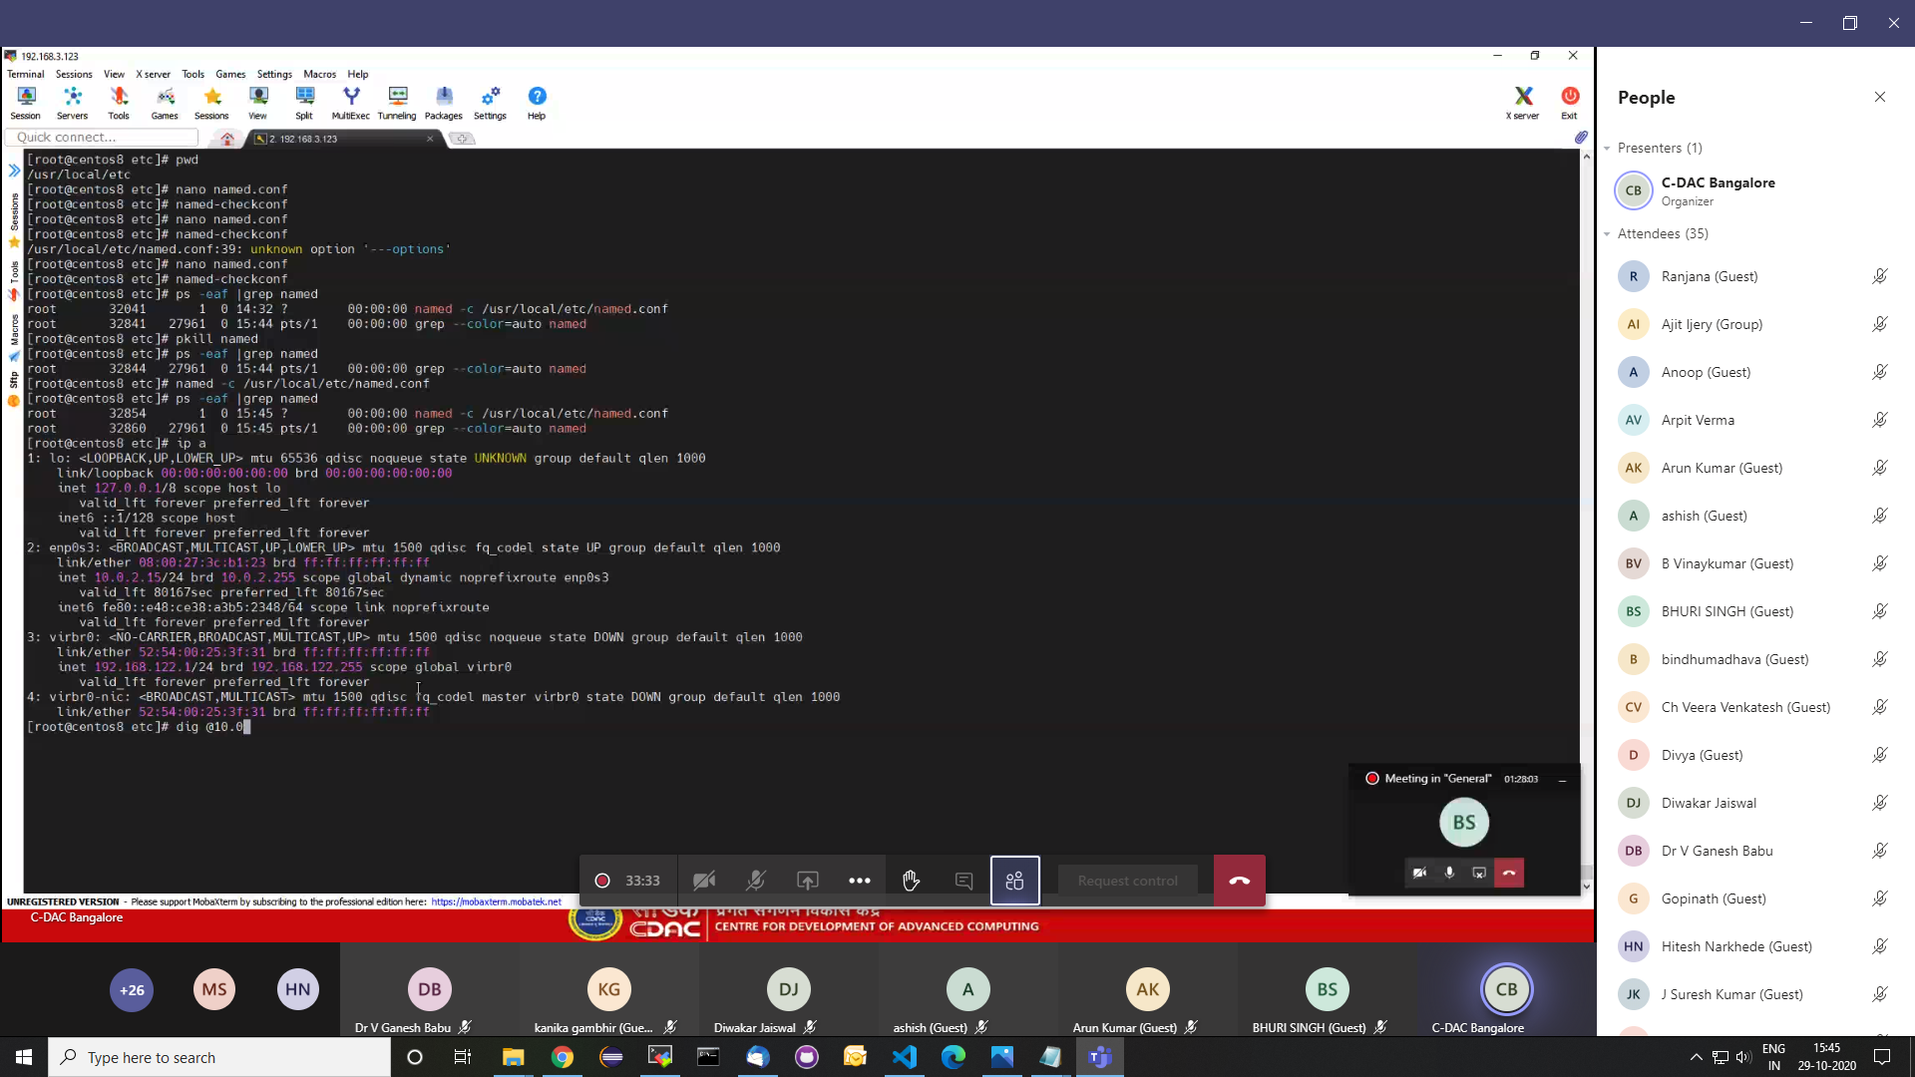
Task: Click the share content icon
Action: [x=808, y=881]
